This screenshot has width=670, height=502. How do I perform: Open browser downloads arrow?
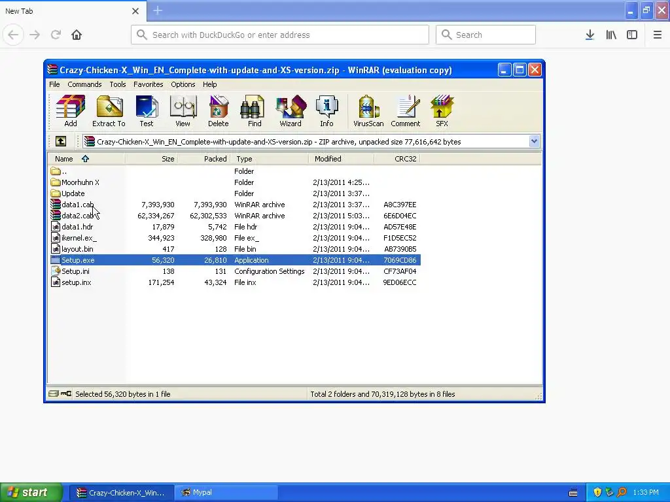pyautogui.click(x=590, y=35)
